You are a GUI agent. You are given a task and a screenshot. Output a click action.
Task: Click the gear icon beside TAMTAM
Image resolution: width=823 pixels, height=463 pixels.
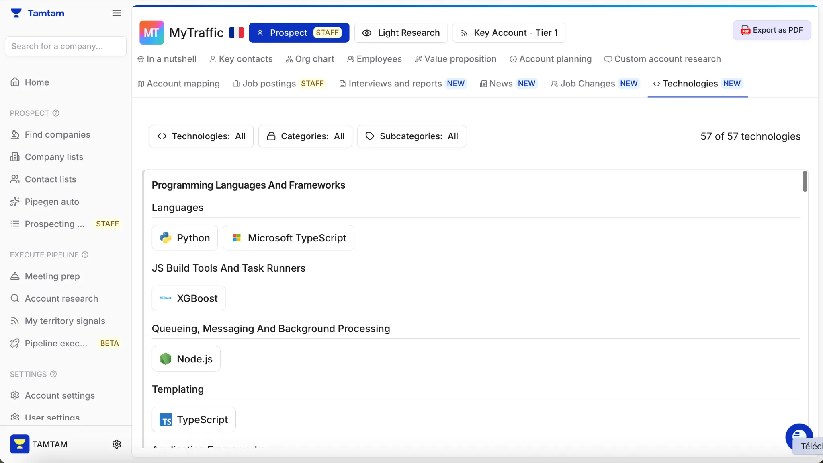click(117, 444)
